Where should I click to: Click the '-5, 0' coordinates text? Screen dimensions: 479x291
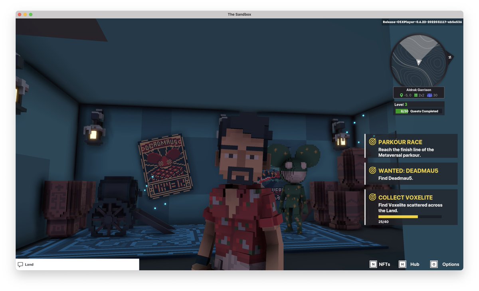(408, 95)
